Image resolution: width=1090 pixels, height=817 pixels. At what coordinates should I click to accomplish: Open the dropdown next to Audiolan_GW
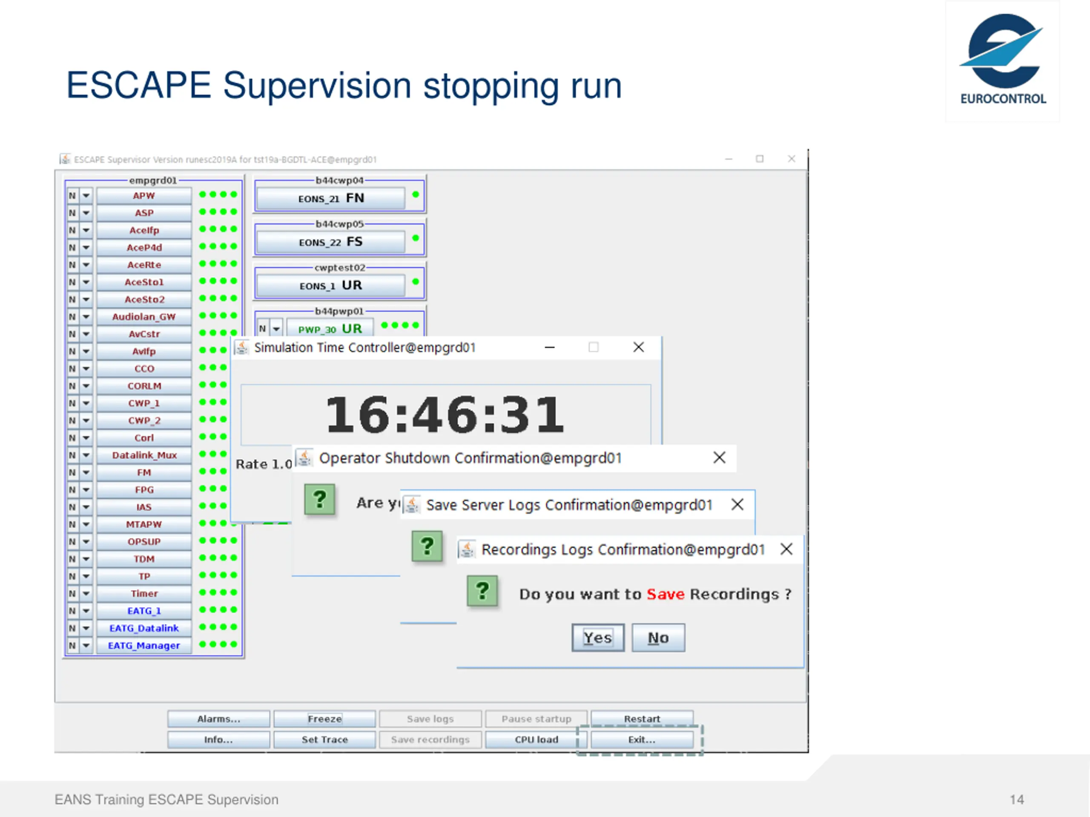point(86,317)
